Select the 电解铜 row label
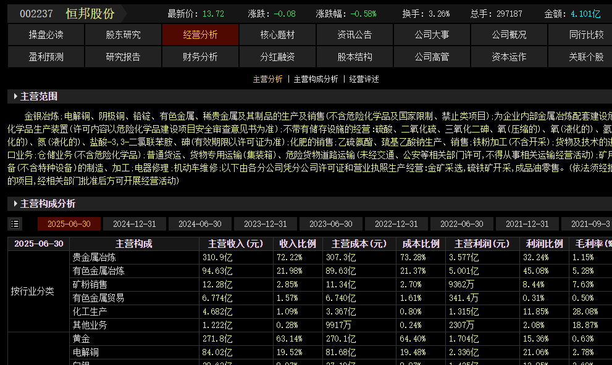Viewport: 612px width, 365px height. [85, 353]
